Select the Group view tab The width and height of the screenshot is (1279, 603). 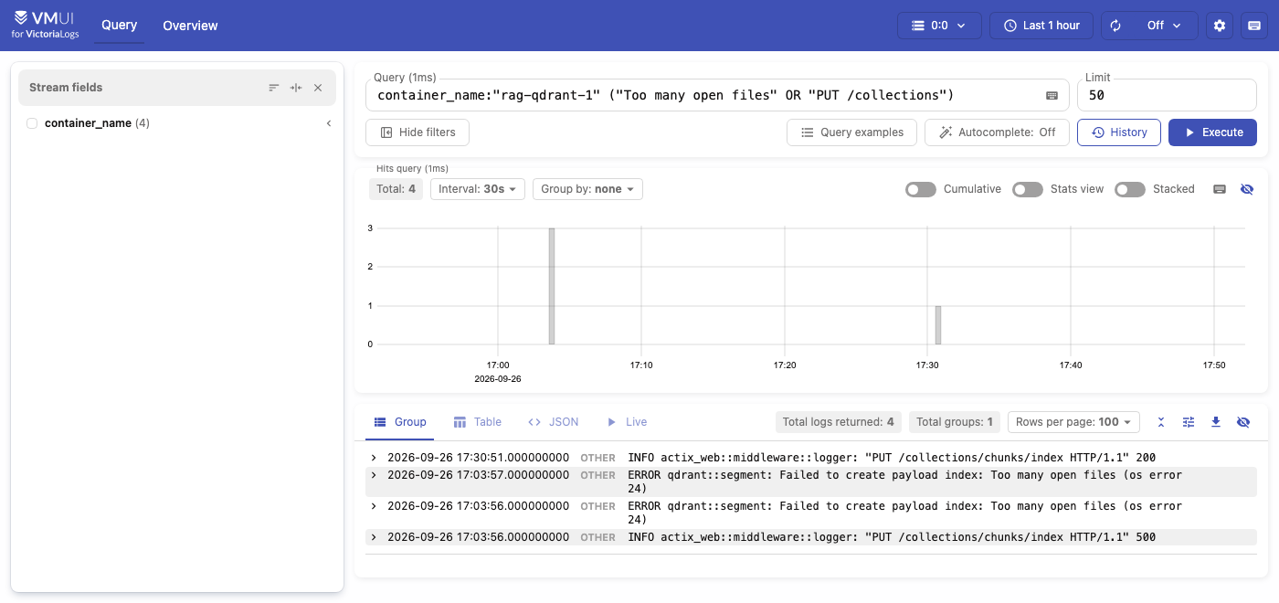[401, 422]
